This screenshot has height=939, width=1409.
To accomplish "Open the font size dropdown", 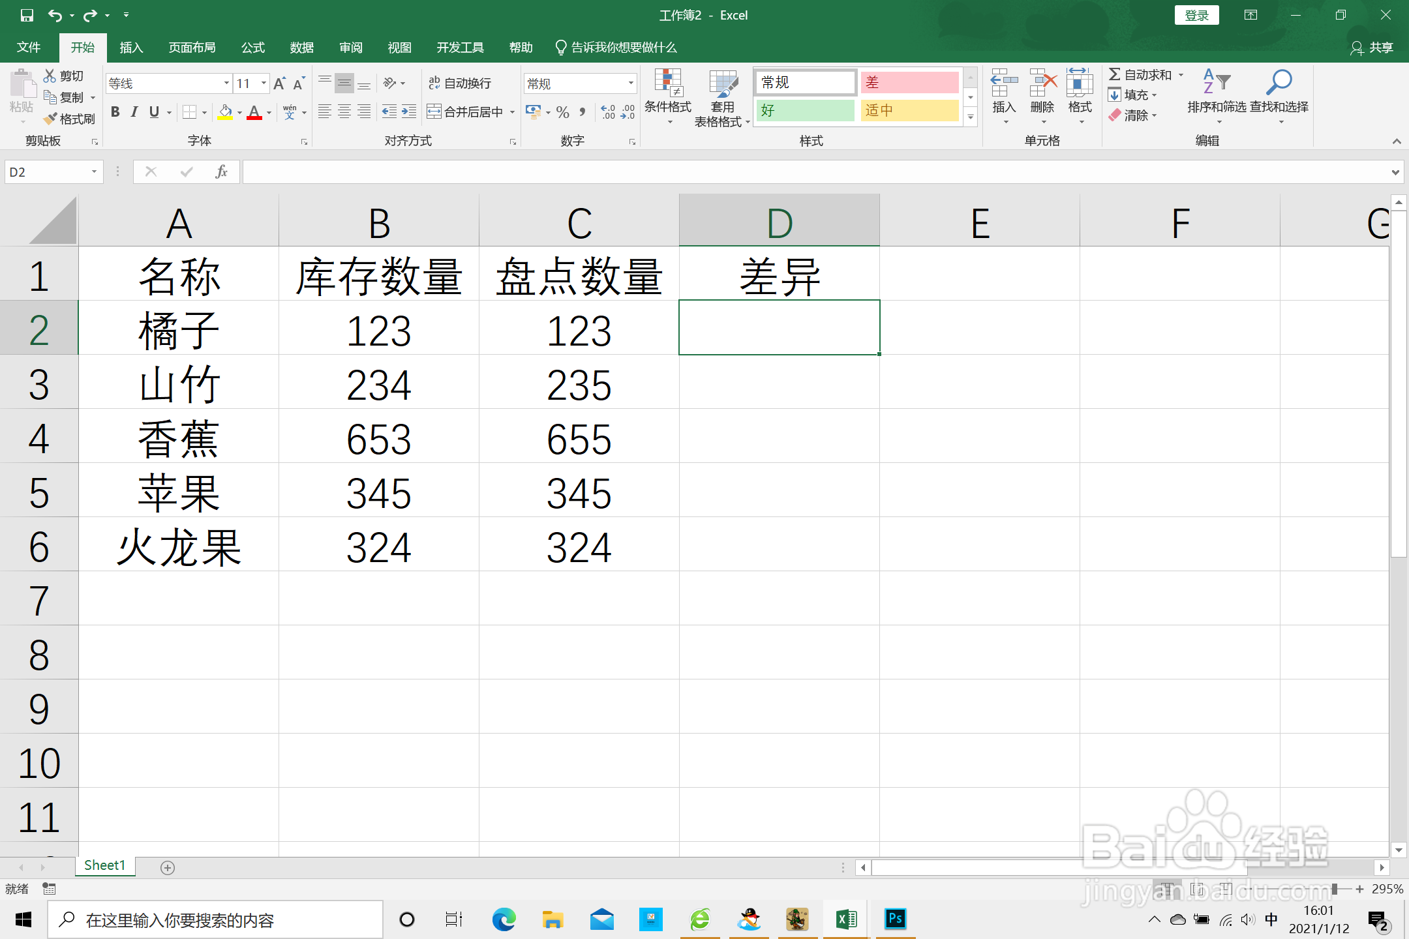I will [x=264, y=83].
